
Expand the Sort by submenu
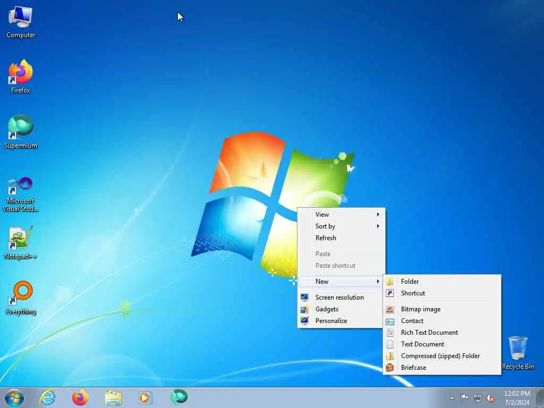coord(342,226)
